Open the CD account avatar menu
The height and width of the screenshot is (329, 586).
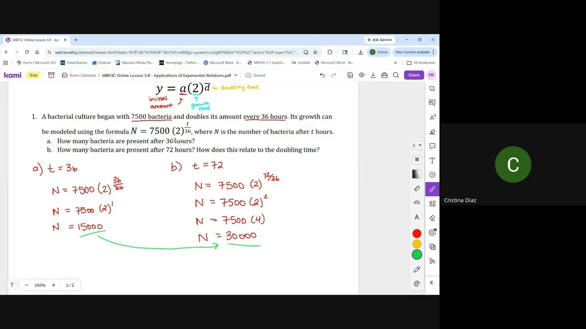coord(431,75)
